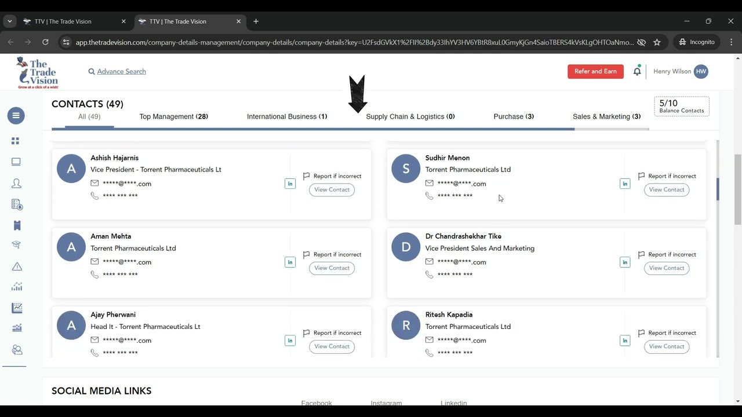
Task: Click the contacts list scrollbar
Action: [718, 189]
